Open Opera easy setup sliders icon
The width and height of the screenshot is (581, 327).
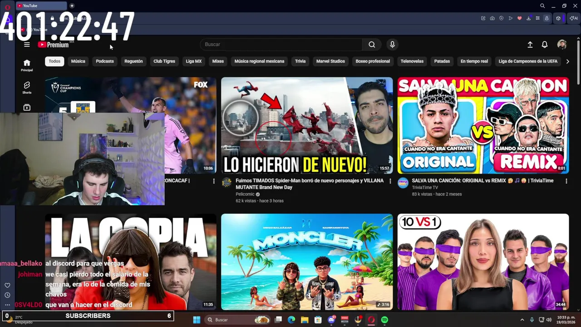(x=537, y=18)
